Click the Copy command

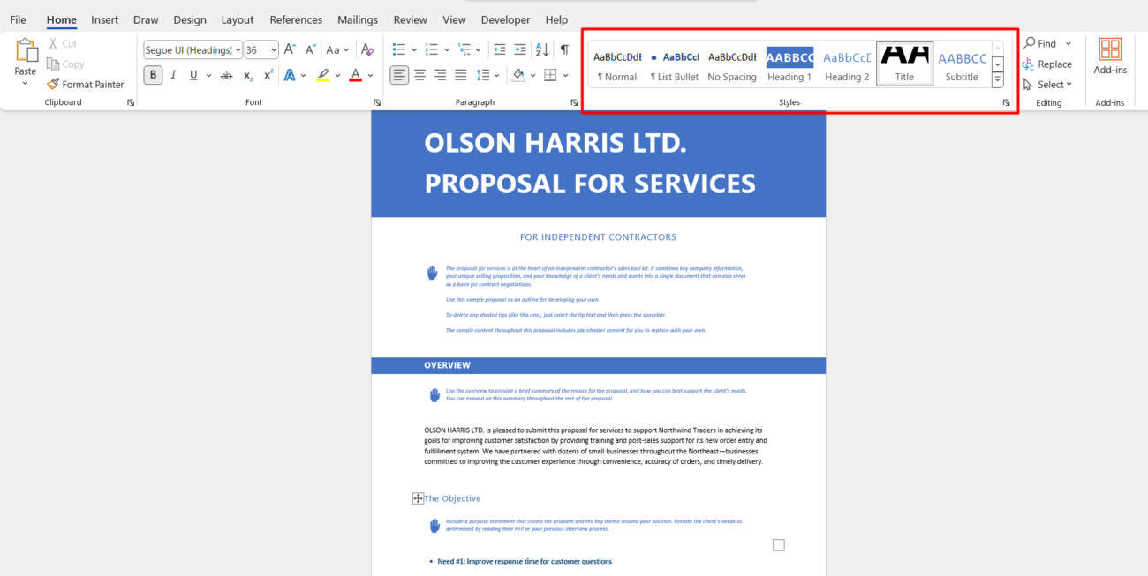pos(65,64)
